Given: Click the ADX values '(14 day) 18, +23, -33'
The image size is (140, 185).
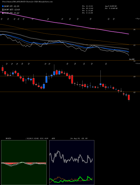Looking at the screenshot, I should point(79,138).
